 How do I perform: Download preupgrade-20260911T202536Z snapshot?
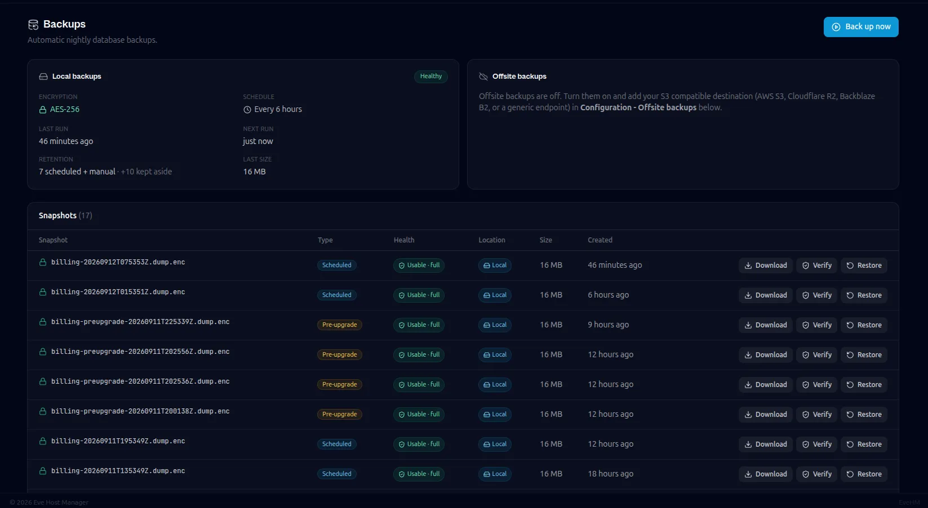click(766, 385)
